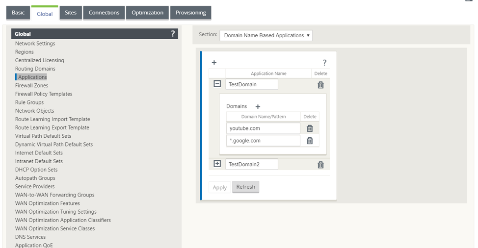Select Firewall Zones in the Global list
The width and height of the screenshot is (478, 248).
click(32, 85)
